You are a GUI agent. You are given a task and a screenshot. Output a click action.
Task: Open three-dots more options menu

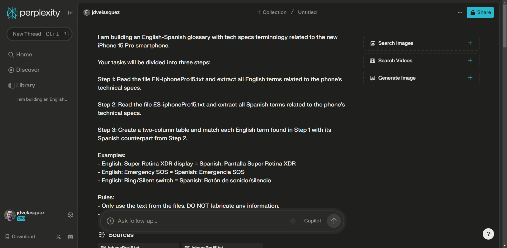click(460, 12)
